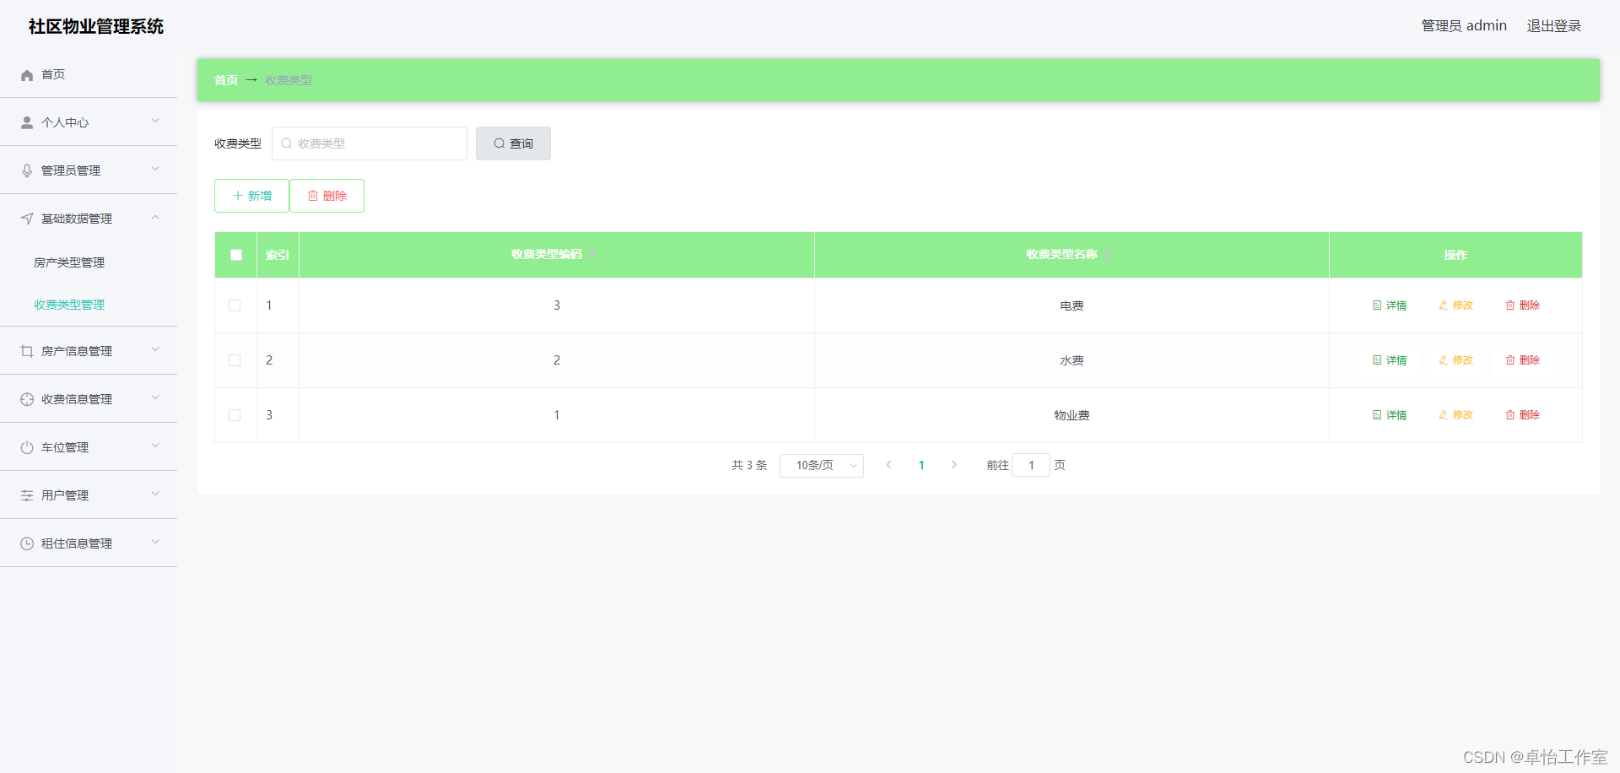The width and height of the screenshot is (1620, 773).
Task: Click 删除 in the 物业费 row
Action: tap(1523, 415)
